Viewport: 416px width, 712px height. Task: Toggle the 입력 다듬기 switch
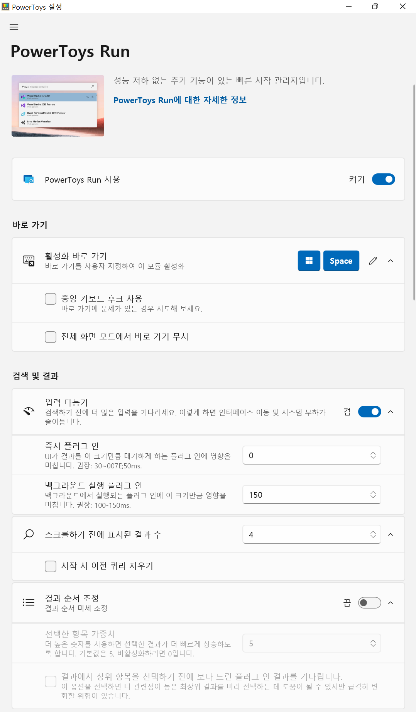[x=369, y=412]
